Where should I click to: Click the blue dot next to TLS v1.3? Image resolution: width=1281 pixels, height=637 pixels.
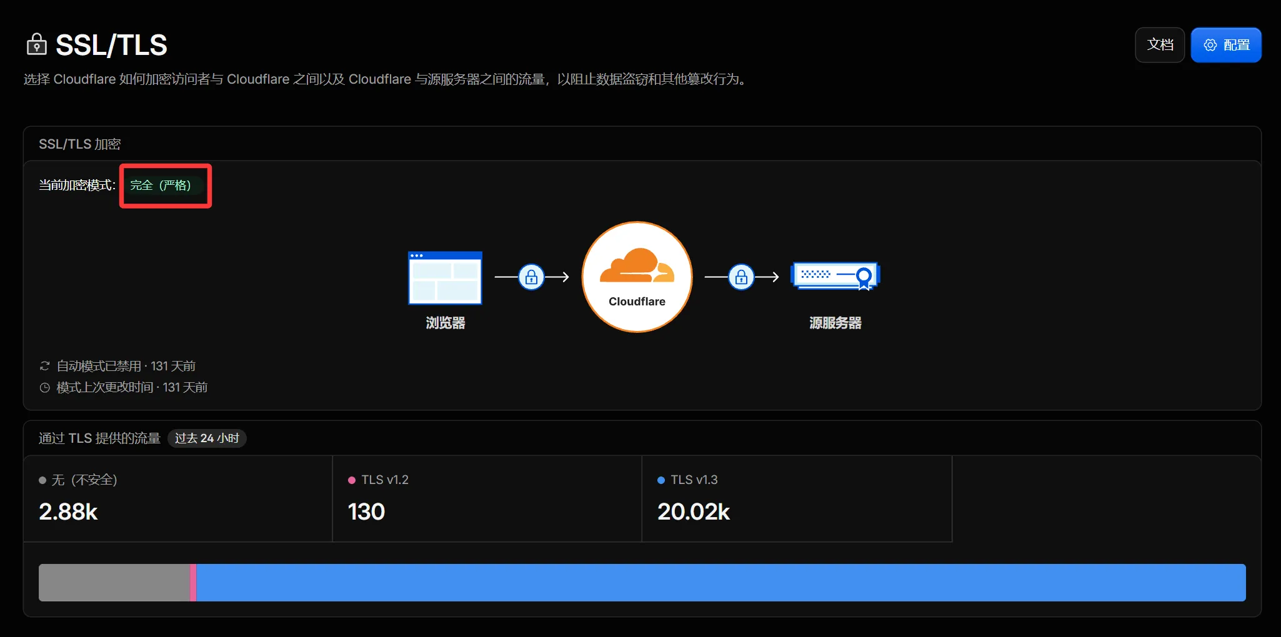[x=661, y=480]
